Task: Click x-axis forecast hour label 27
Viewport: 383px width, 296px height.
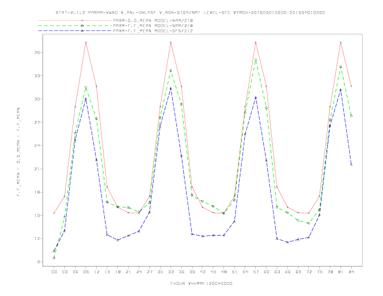Action: pos(149,272)
